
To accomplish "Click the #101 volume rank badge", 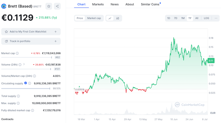I will tap(57, 69).
